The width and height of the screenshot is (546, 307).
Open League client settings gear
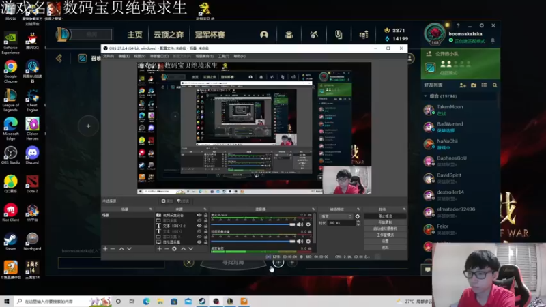[x=482, y=25]
